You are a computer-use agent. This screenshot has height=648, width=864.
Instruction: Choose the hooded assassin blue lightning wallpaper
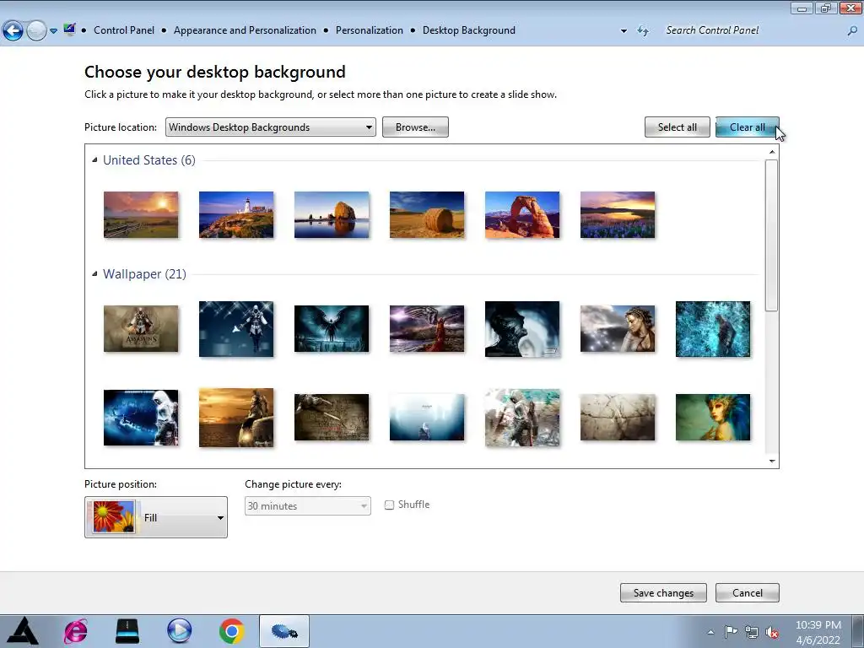pyautogui.click(x=141, y=418)
